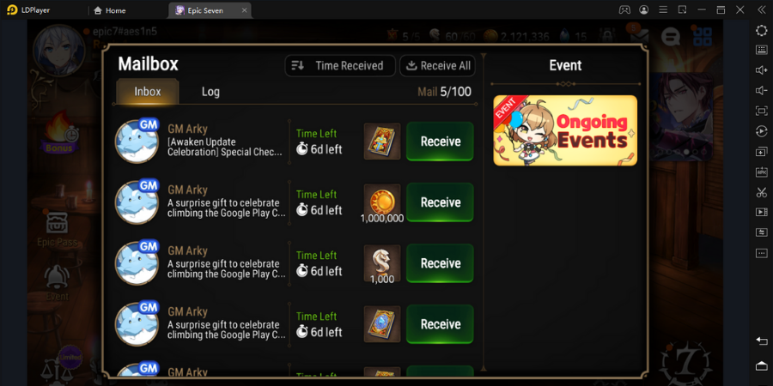Viewport: 773px width, 386px height.
Task: Click the APK install icon
Action: (x=761, y=172)
